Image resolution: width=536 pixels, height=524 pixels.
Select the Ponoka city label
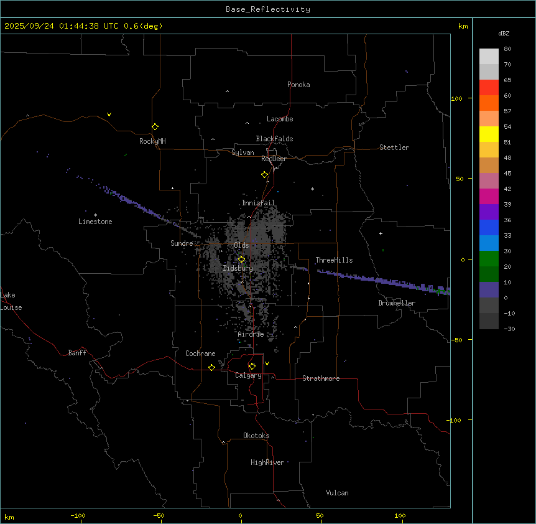point(298,85)
